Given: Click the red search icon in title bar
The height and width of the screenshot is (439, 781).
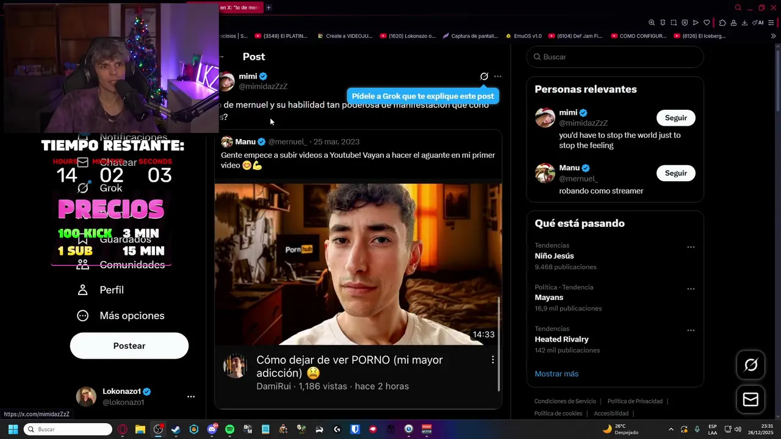Looking at the screenshot, I should tap(738, 7).
